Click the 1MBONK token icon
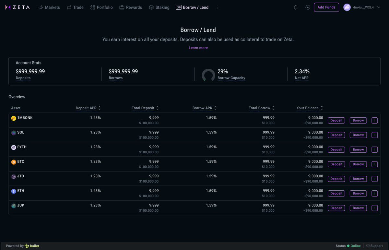 [x=14, y=118]
